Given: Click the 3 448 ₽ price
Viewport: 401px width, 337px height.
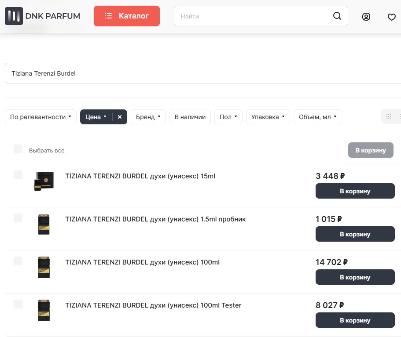Looking at the screenshot, I should point(330,176).
